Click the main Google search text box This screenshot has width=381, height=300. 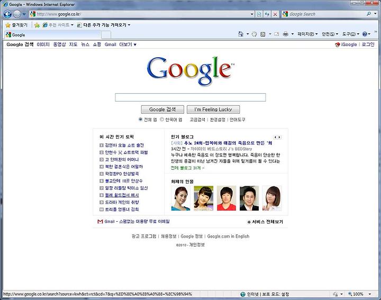click(x=190, y=97)
